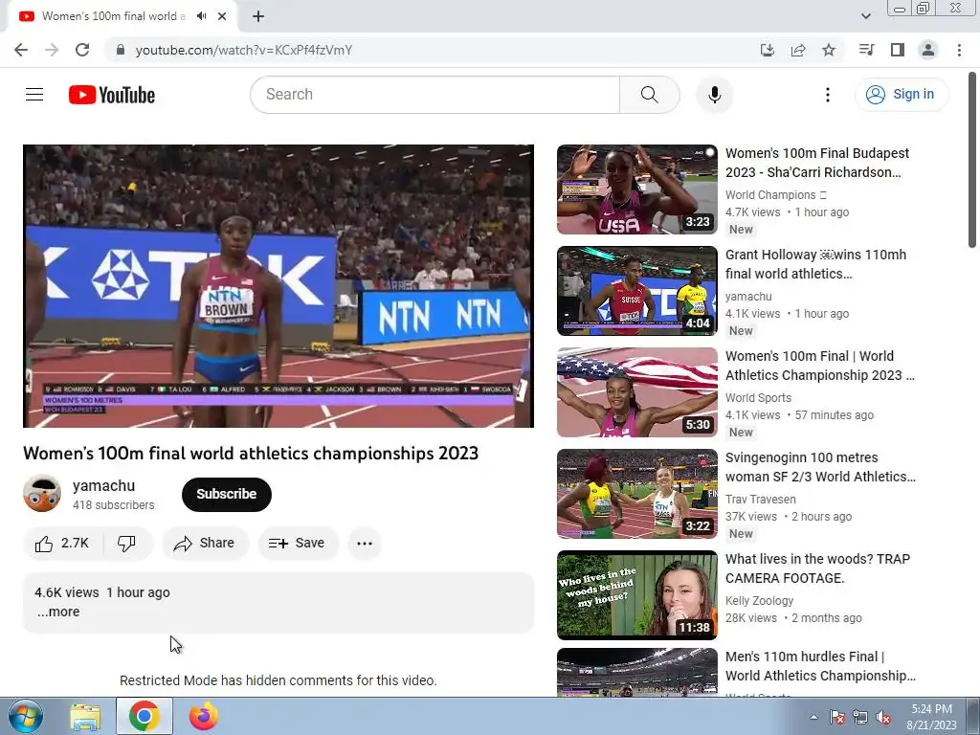Open Trav Travesen channel name
This screenshot has width=980, height=735.
(x=761, y=500)
